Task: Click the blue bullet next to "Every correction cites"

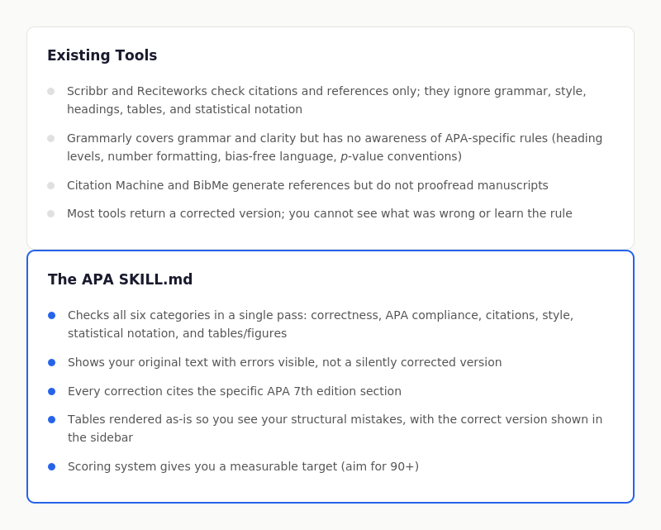Action: coord(52,391)
